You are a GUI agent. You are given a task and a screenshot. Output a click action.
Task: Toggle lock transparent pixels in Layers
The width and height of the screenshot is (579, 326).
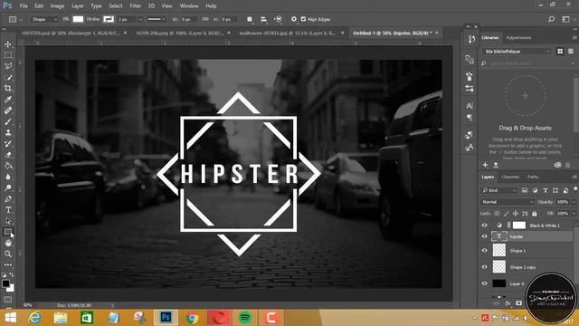pyautogui.click(x=497, y=214)
